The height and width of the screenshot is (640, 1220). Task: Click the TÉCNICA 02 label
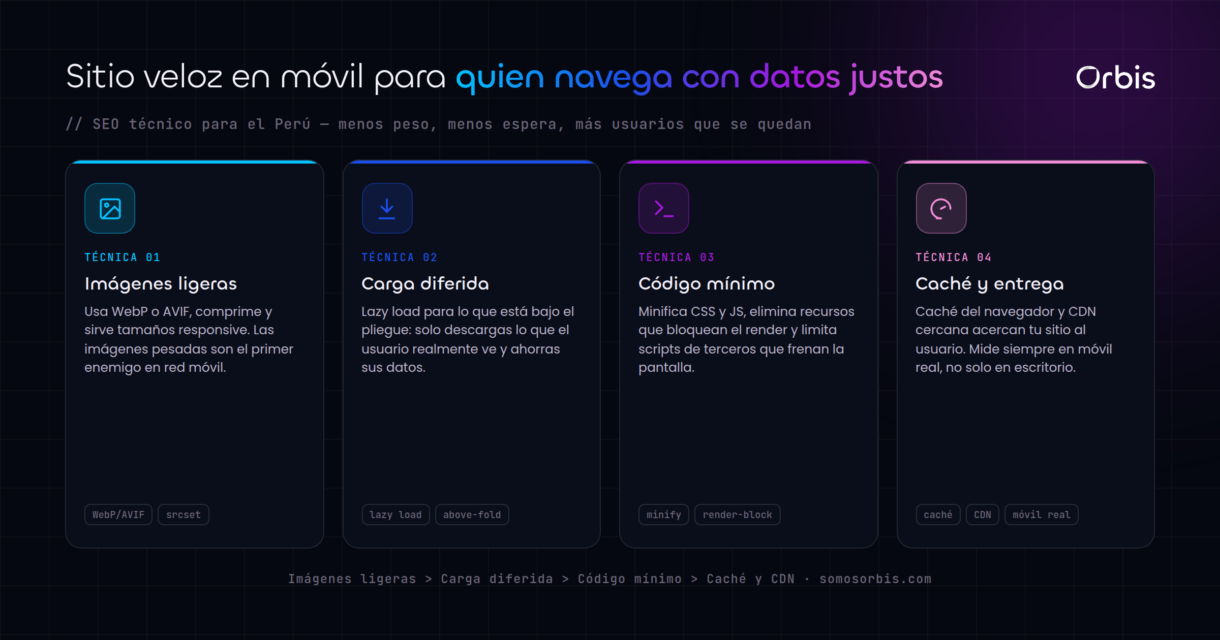click(400, 258)
